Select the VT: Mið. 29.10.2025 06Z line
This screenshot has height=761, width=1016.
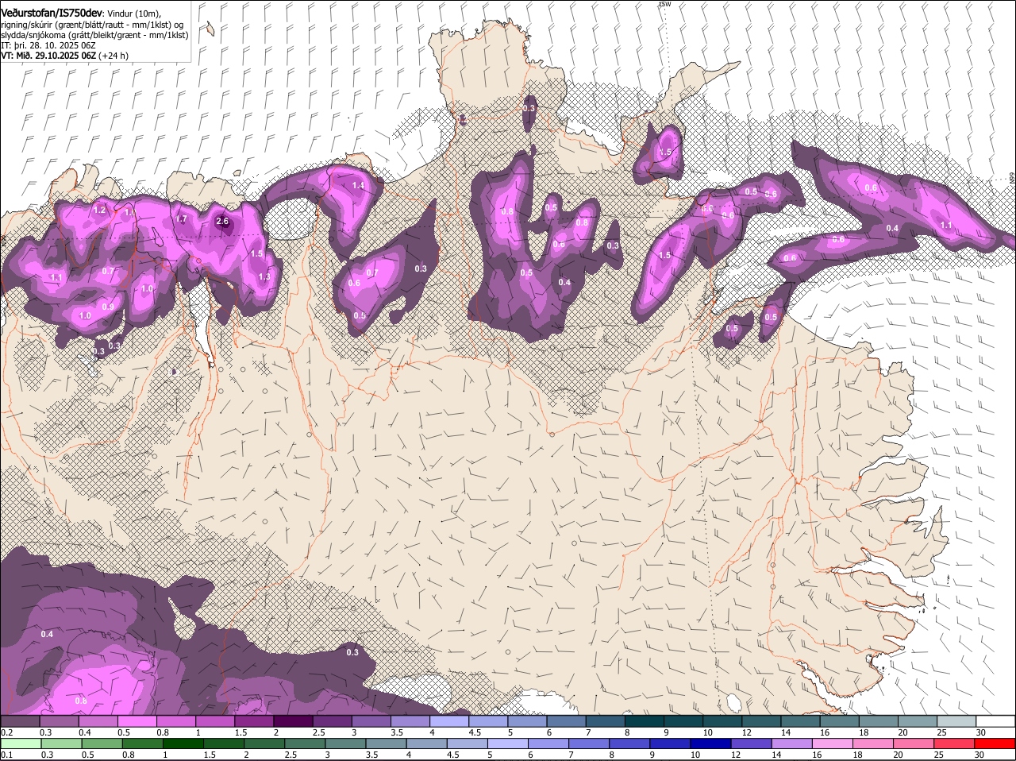pos(65,56)
